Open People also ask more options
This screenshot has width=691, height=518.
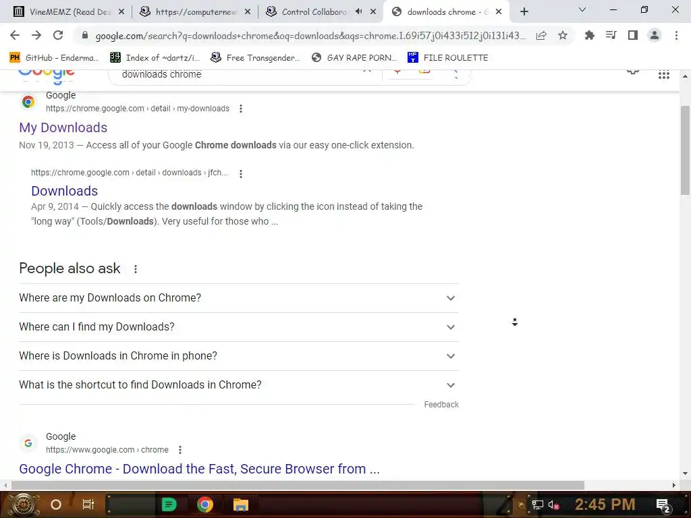tap(136, 268)
